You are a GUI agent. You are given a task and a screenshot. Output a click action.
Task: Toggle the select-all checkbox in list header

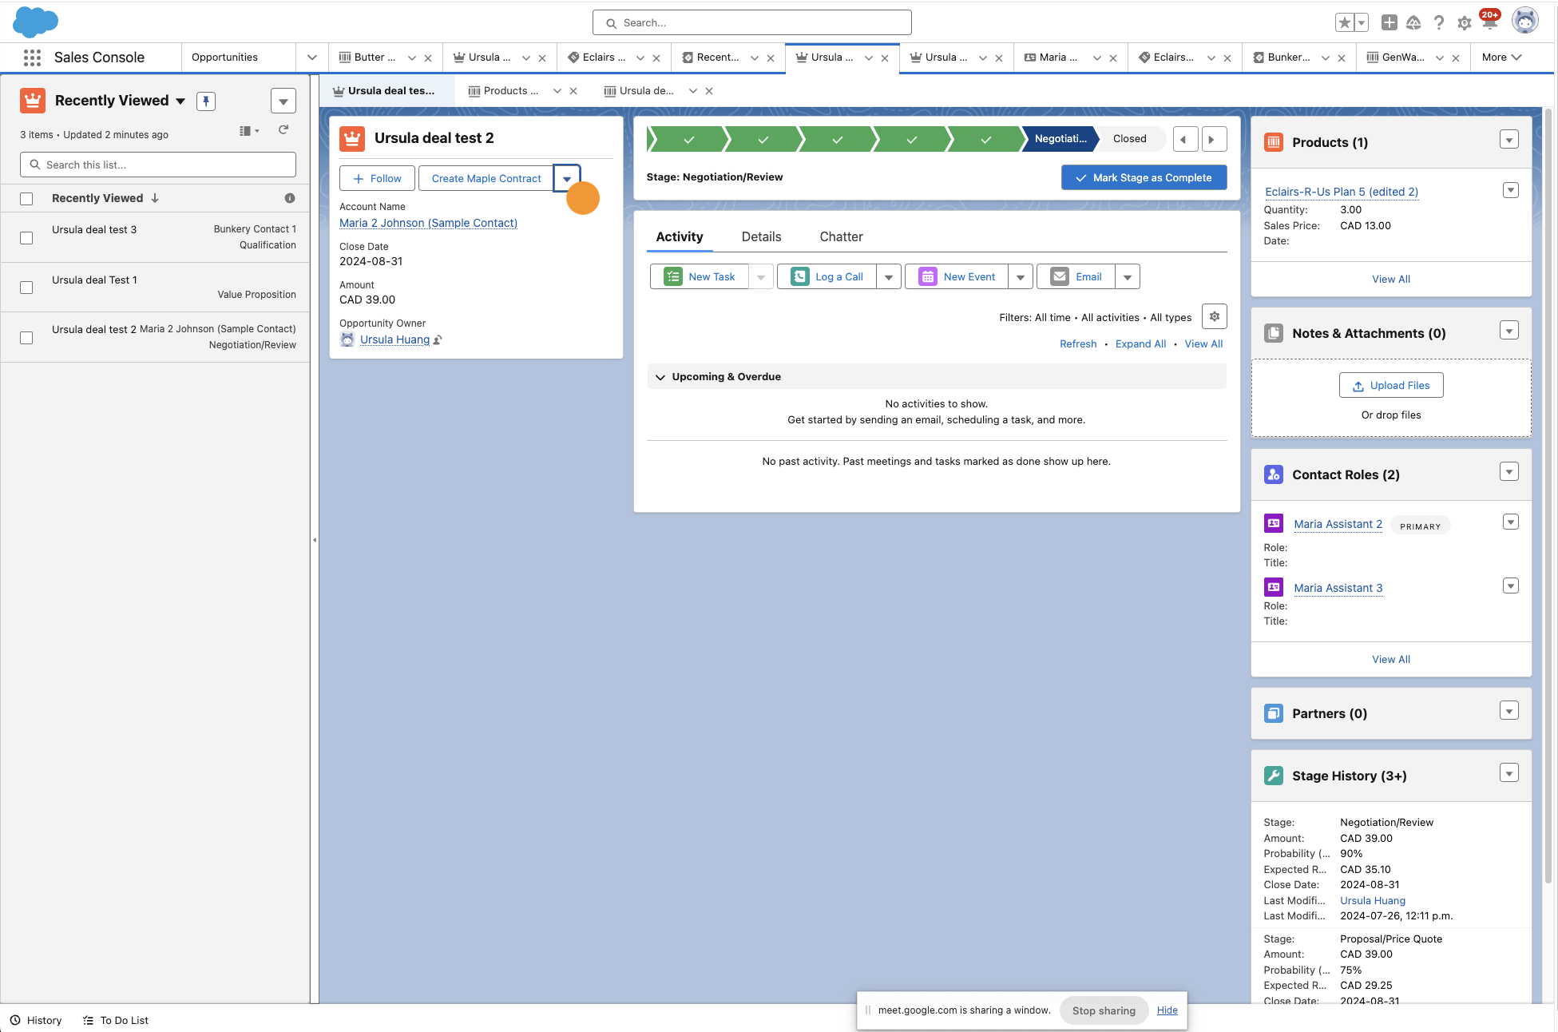[26, 199]
